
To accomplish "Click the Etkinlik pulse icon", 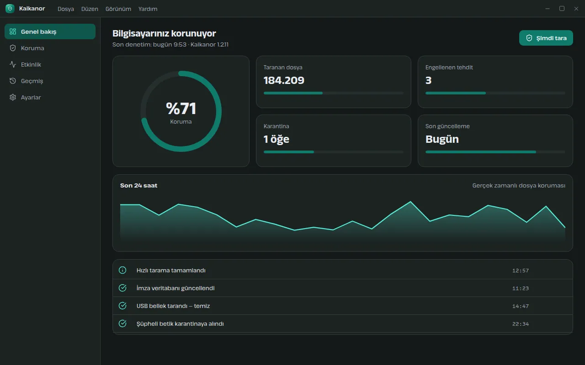I will pos(13,64).
